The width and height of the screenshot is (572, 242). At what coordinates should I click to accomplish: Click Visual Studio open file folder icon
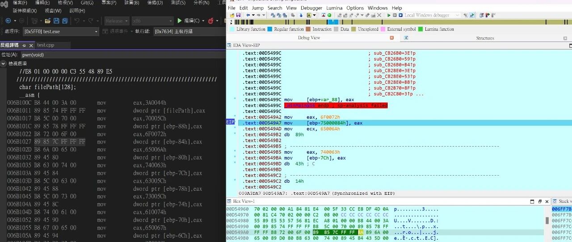pos(47,21)
